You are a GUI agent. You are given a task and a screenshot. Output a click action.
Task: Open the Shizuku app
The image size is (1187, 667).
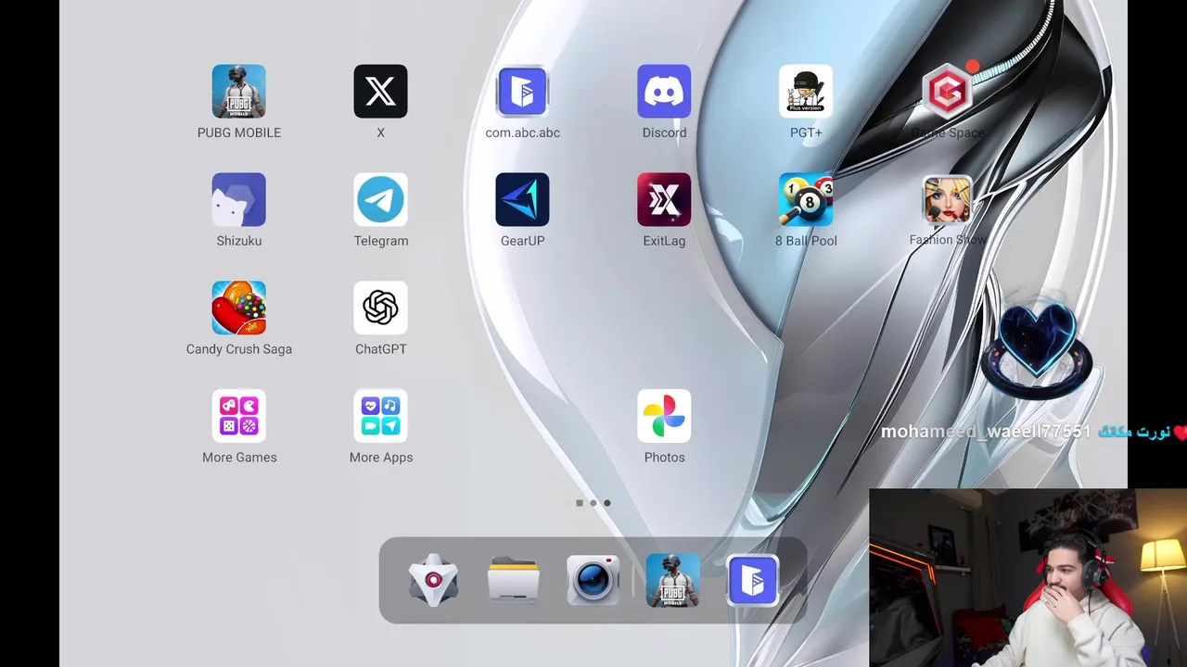coord(238,199)
